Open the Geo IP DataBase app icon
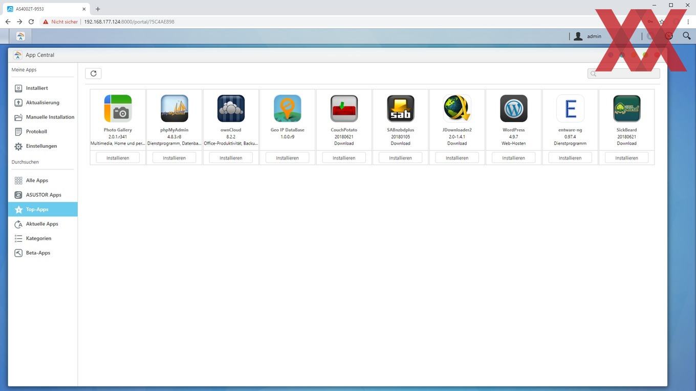 (288, 108)
